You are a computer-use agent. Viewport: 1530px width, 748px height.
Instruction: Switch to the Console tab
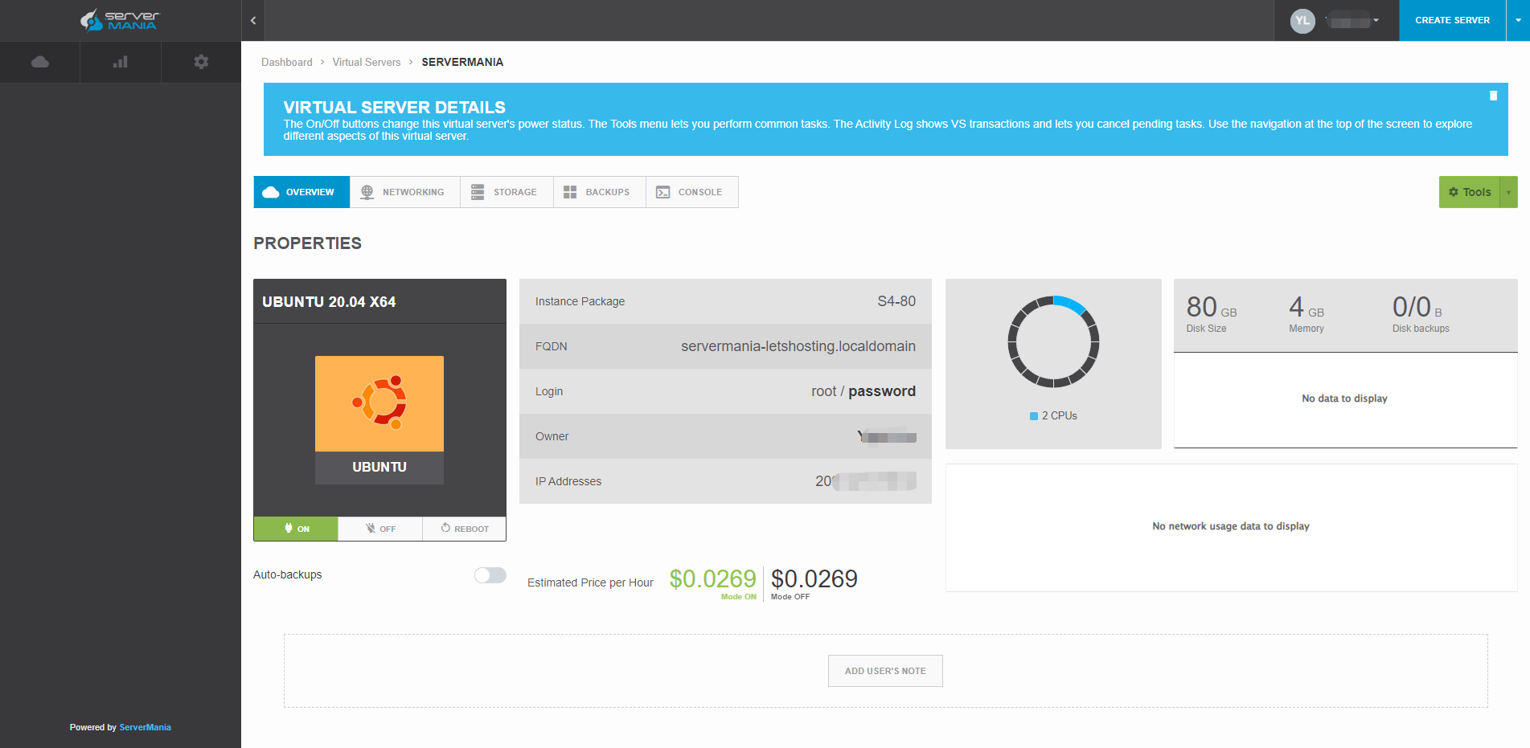[692, 192]
